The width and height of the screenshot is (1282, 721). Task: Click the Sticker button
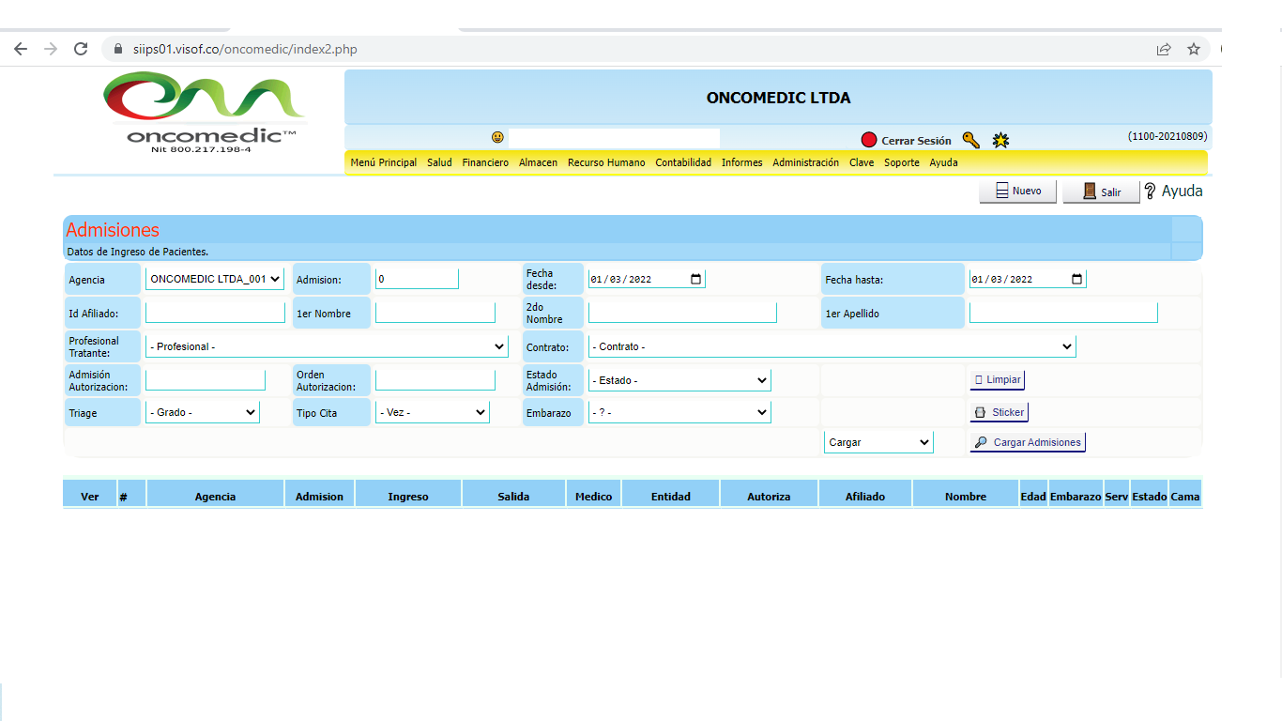coord(1000,412)
